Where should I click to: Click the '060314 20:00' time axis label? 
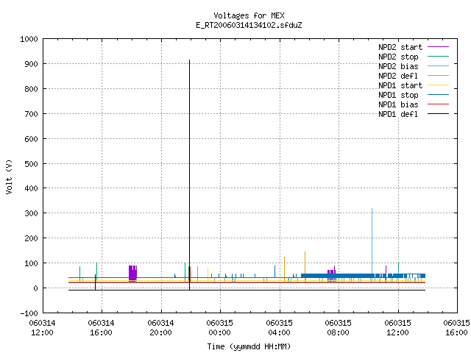[160, 328]
